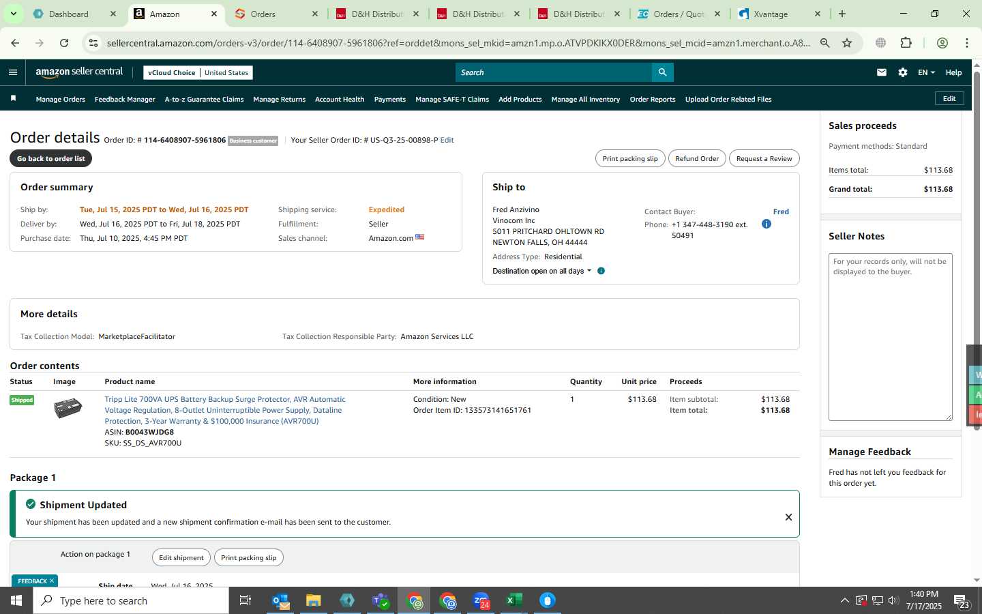The image size is (982, 614).
Task: Open the vCloud Choice account switcher
Action: pos(198,72)
